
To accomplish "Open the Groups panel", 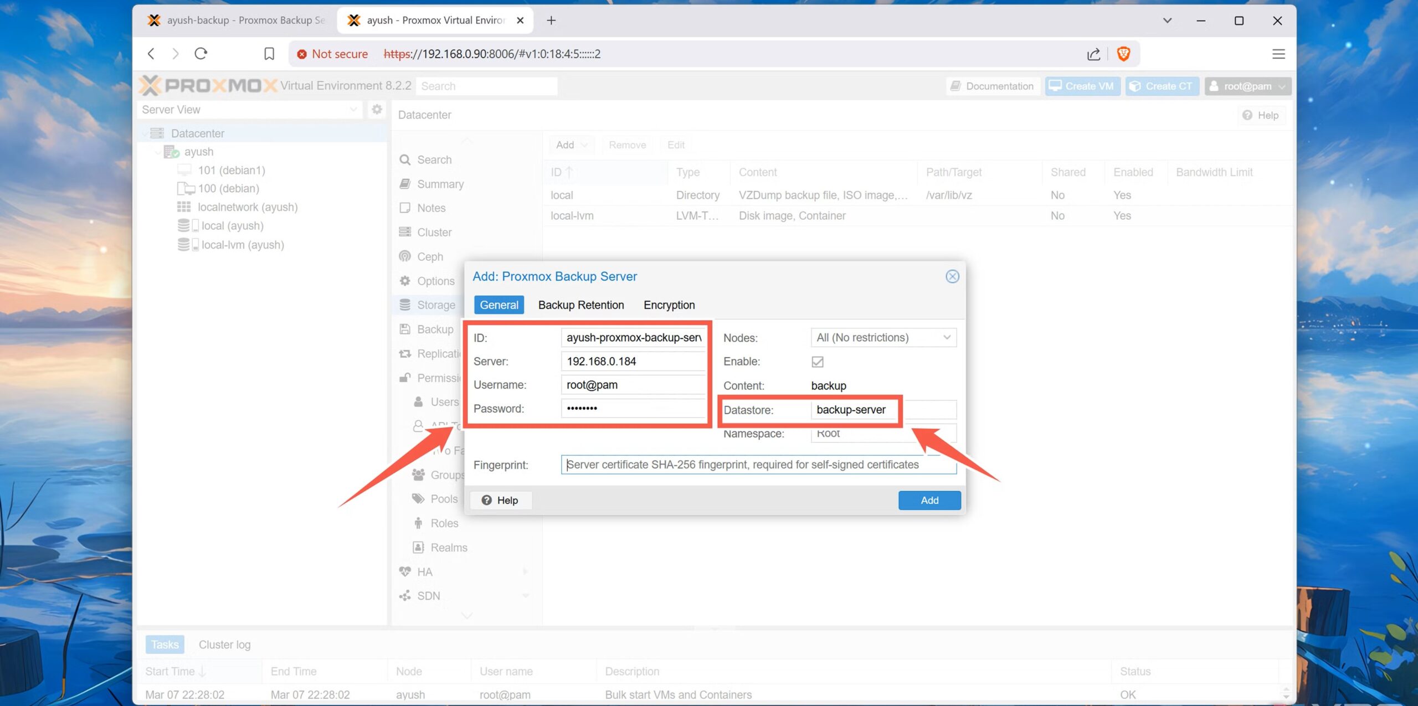I will click(x=446, y=475).
